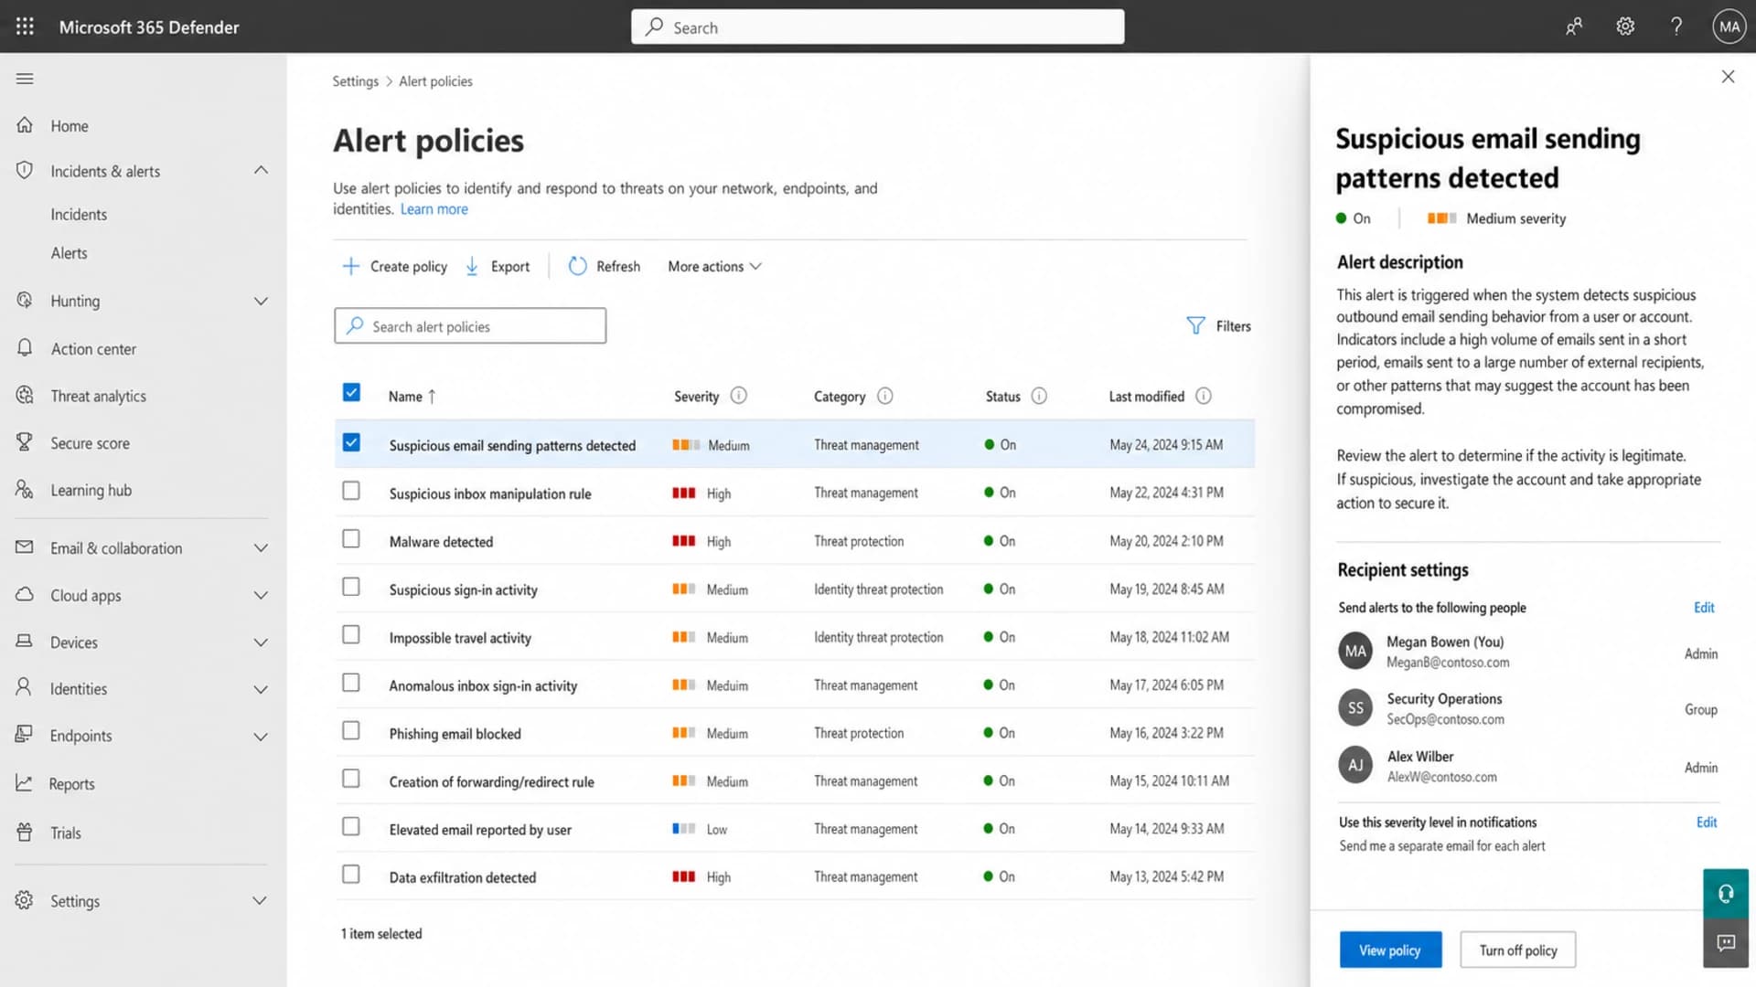Open the headset support button
Viewport: 1756px width, 987px height.
pyautogui.click(x=1726, y=894)
